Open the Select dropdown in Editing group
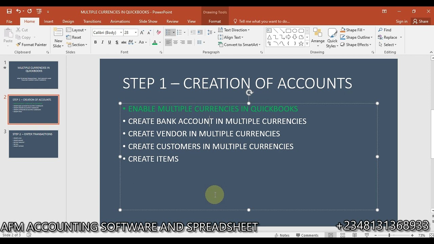This screenshot has width=434, height=244. [387, 45]
